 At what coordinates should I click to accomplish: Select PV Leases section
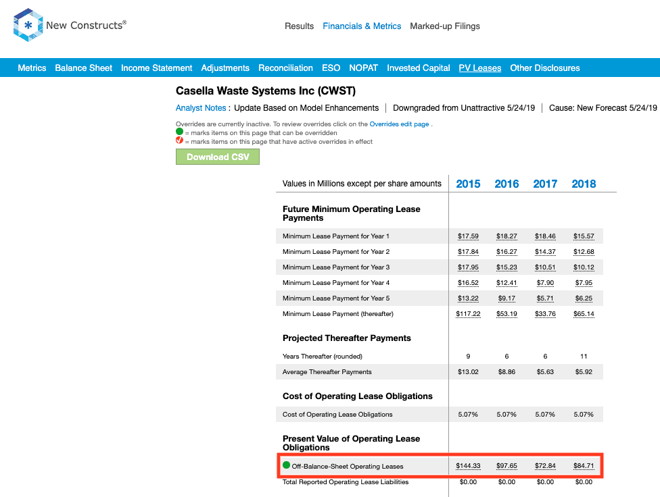click(480, 68)
